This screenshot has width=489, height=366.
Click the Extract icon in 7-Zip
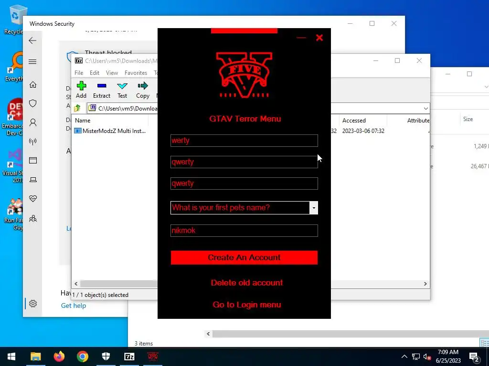tap(102, 90)
